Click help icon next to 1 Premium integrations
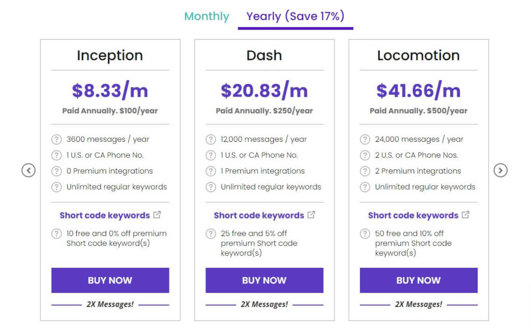This screenshot has width=531, height=334. (211, 171)
